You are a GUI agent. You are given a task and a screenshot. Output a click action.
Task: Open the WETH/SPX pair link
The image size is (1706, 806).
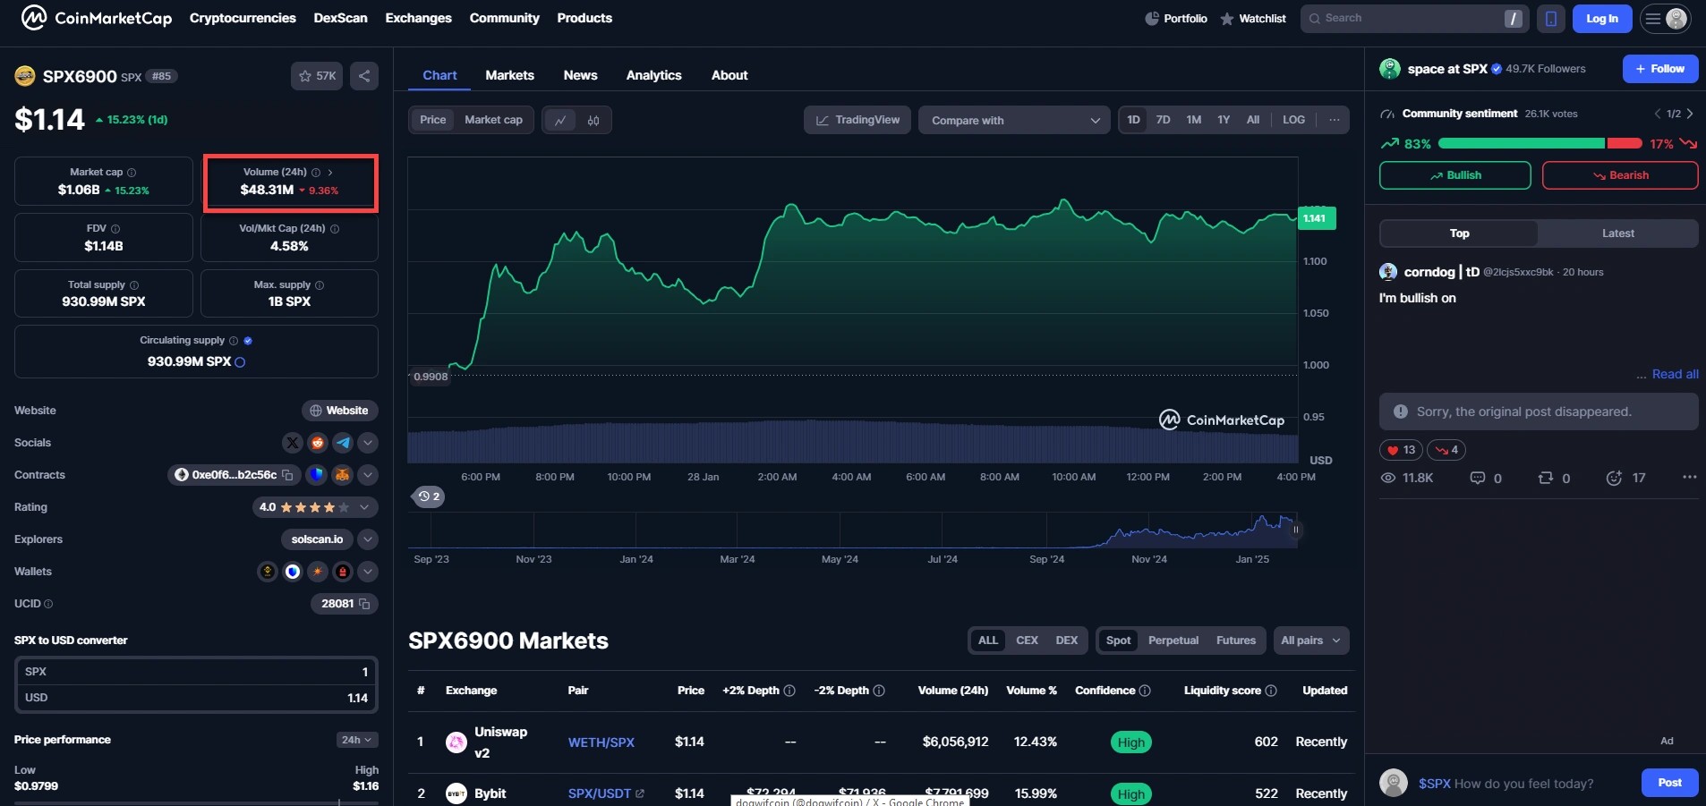tap(601, 742)
